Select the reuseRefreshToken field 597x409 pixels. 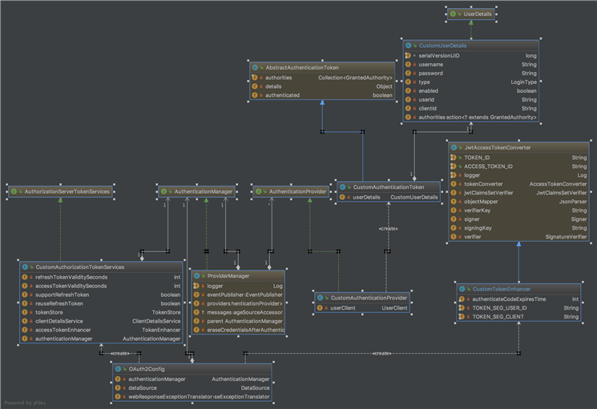101,303
